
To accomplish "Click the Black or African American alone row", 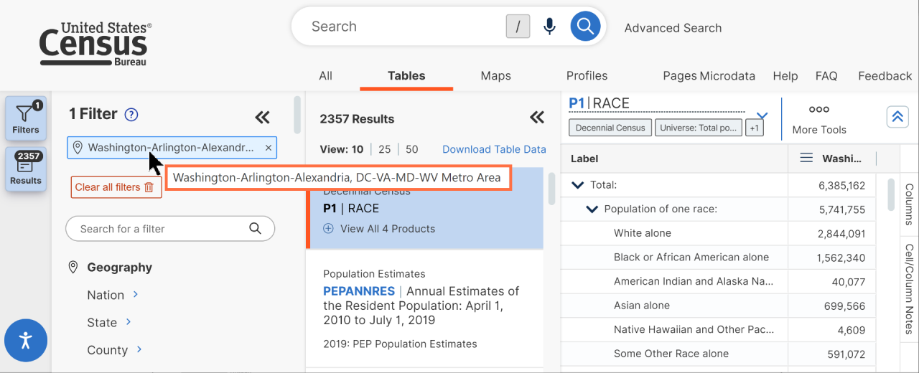I will 691,257.
